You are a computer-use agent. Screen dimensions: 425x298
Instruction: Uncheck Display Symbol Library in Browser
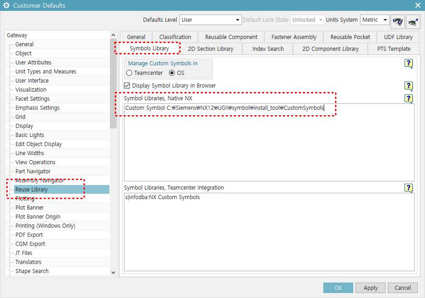[x=126, y=85]
